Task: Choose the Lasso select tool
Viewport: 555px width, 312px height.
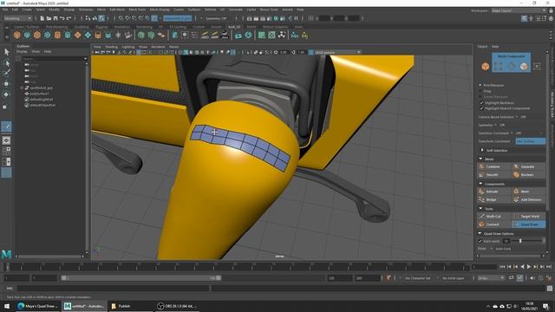Action: pyautogui.click(x=6, y=63)
